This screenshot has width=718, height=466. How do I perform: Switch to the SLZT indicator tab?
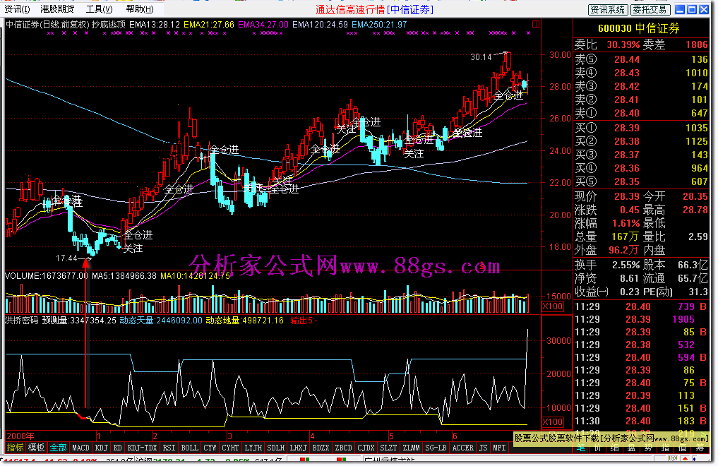point(388,448)
